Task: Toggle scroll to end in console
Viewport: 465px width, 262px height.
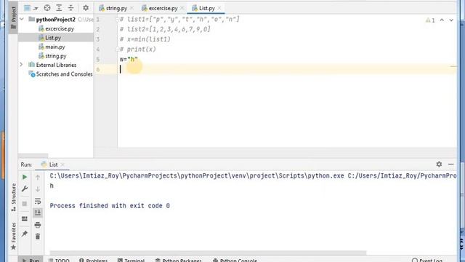Action: click(x=38, y=213)
